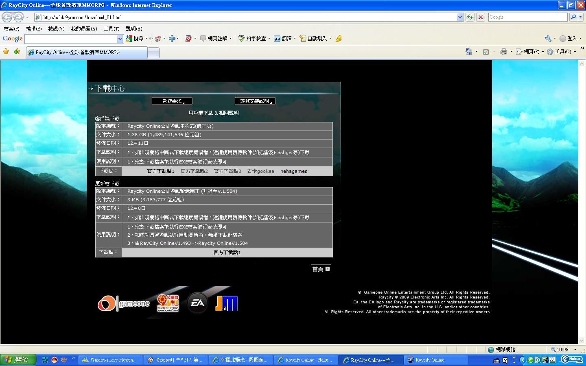This screenshot has height=366, width=586.
Task: Open 說明 Help menu
Action: pos(134,29)
